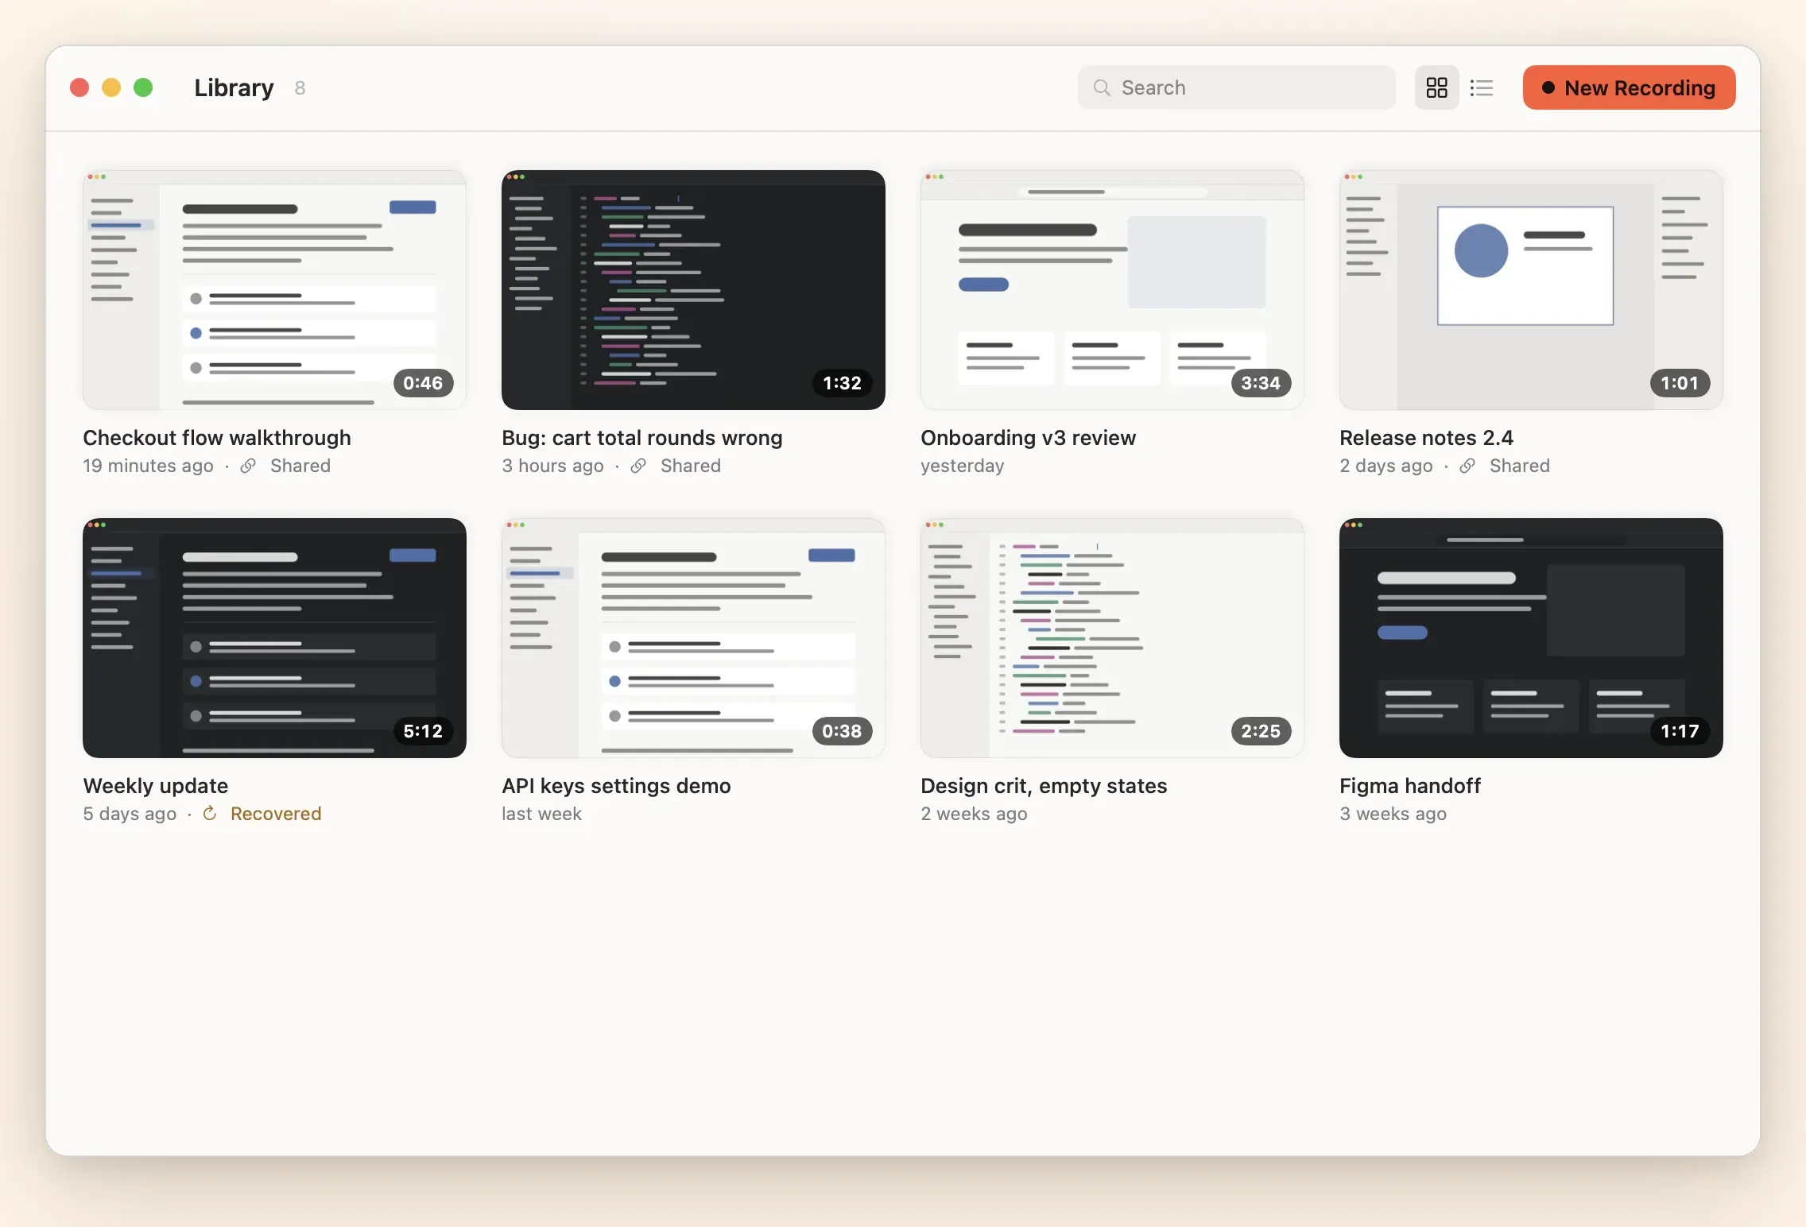Image resolution: width=1806 pixels, height=1227 pixels.
Task: Click the yellow minimize window button
Action: tap(111, 87)
